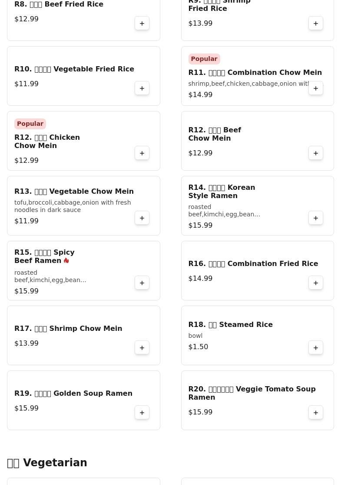Add R17 Shrimp Chow Mein plus icon
Screen dimensions: 341x485
(142, 348)
